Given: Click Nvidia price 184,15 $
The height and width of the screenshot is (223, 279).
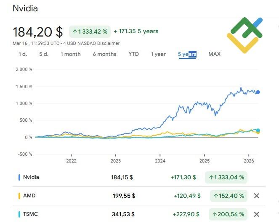Looking at the screenshot, I should click(x=122, y=177).
